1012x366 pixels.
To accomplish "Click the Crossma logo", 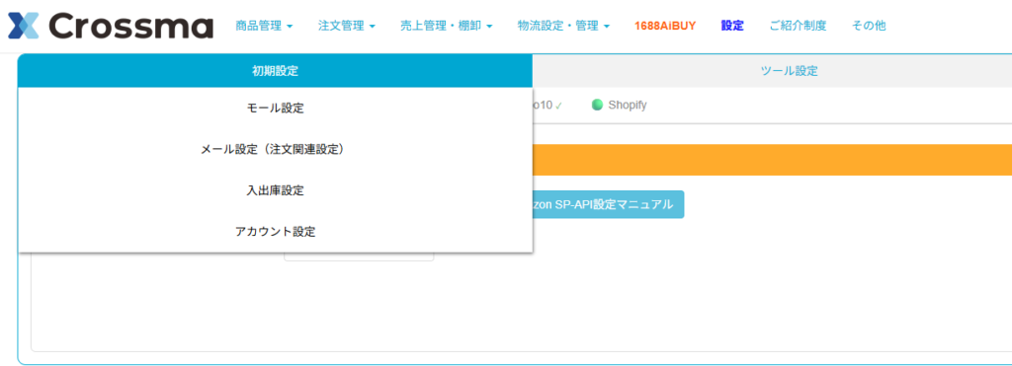I will (110, 26).
